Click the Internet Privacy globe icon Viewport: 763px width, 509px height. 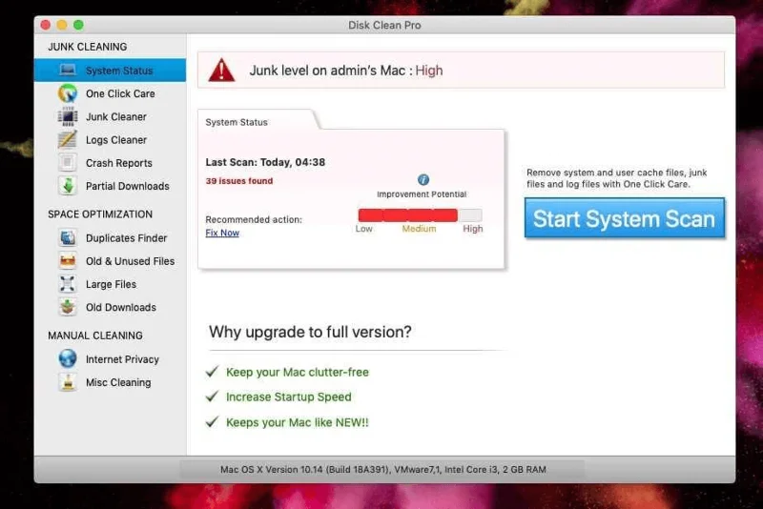coord(68,358)
